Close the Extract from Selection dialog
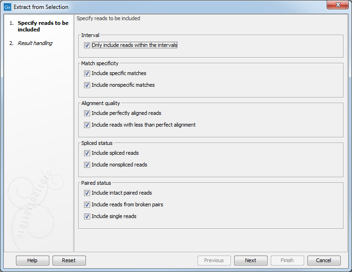Viewport: 352px width, 272px height. click(337, 7)
